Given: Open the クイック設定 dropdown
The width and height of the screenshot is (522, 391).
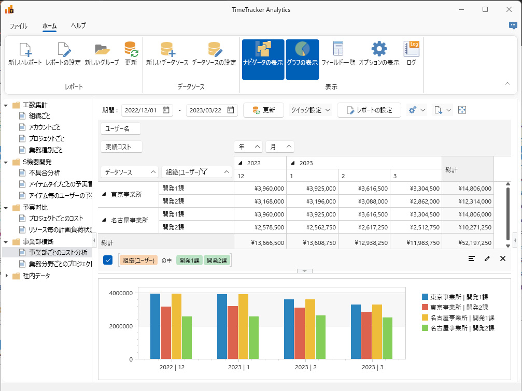Looking at the screenshot, I should [311, 110].
